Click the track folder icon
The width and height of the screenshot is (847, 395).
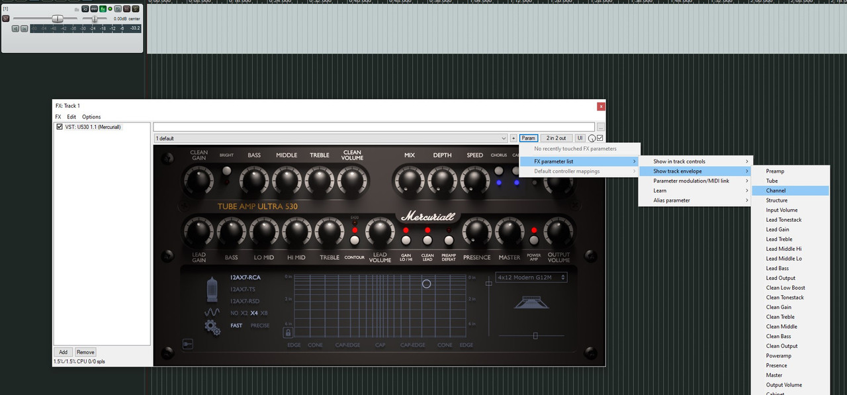click(x=77, y=9)
